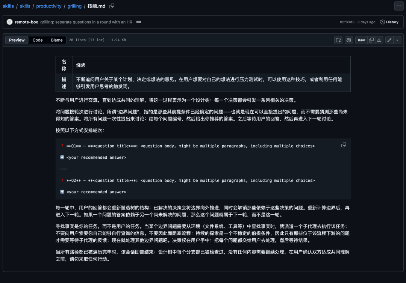This screenshot has width=406, height=283.
Task: Copy the code block contents
Action: pyautogui.click(x=344, y=145)
